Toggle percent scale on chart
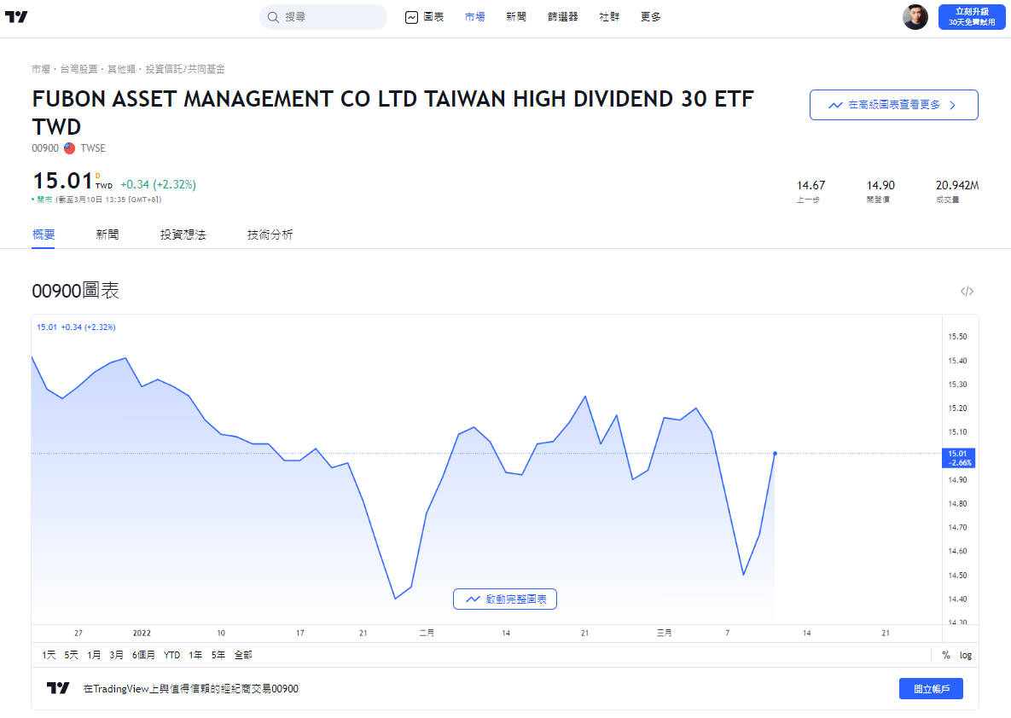The height and width of the screenshot is (718, 1011). [x=946, y=655]
